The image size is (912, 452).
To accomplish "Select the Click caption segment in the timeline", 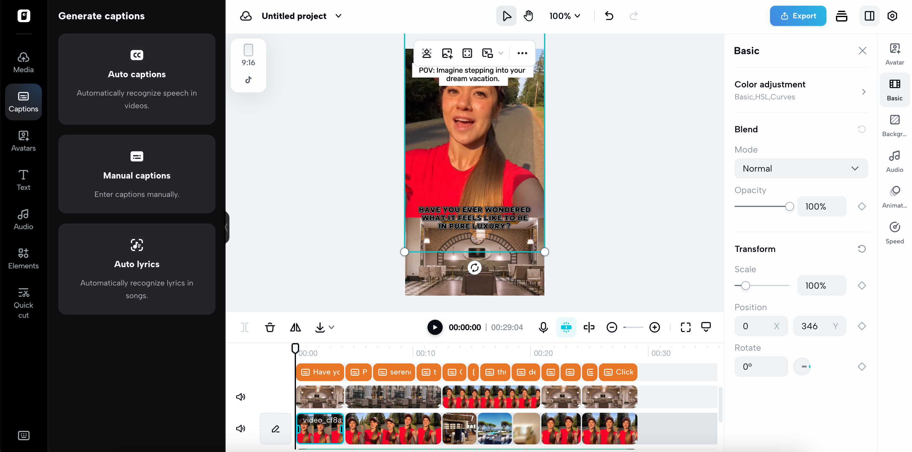I will coord(618,372).
